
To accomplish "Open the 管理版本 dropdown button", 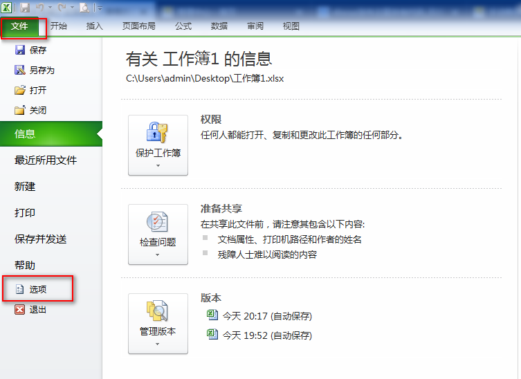I will point(158,324).
